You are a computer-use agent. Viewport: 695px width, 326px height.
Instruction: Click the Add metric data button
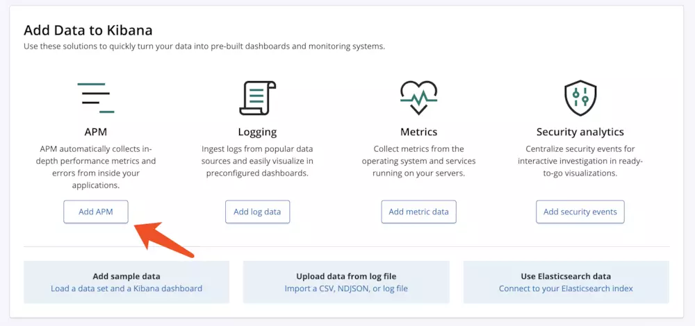[419, 212]
